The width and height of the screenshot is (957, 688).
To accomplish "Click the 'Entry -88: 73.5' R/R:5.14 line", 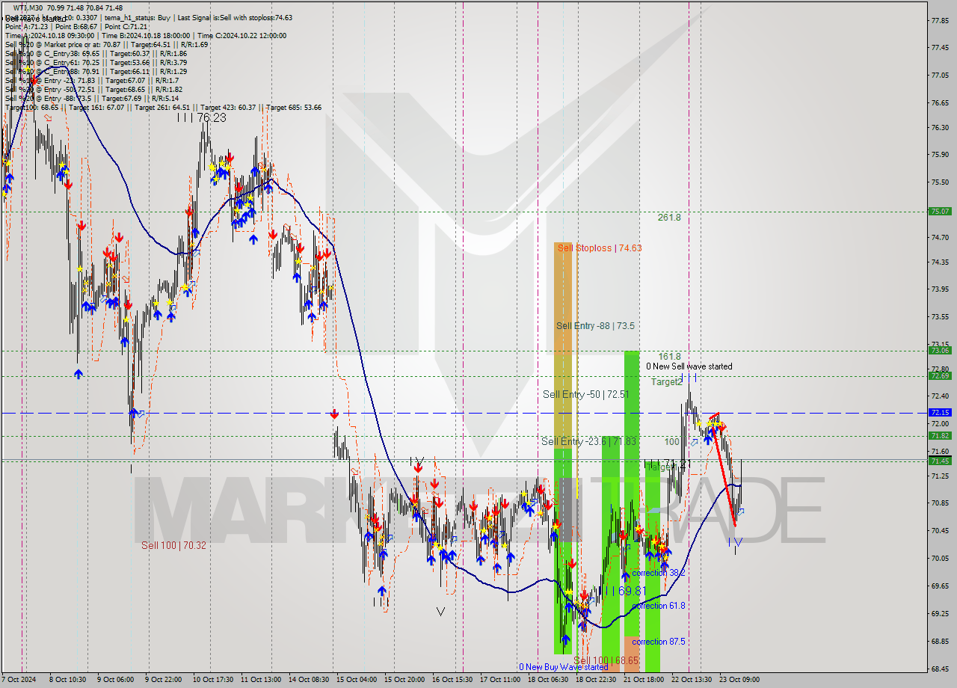I will tap(91, 98).
